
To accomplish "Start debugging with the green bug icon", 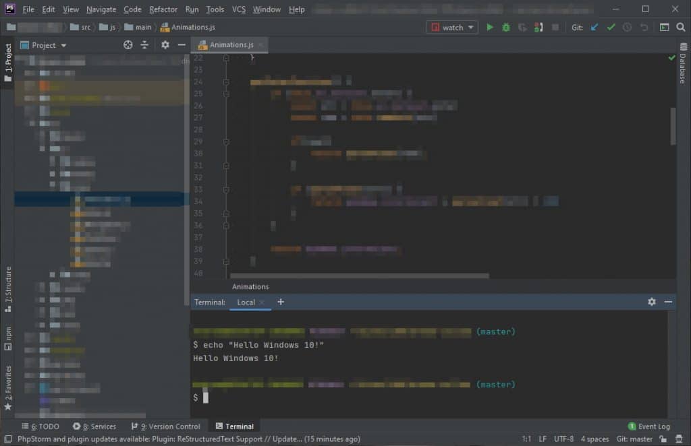I will tap(506, 27).
